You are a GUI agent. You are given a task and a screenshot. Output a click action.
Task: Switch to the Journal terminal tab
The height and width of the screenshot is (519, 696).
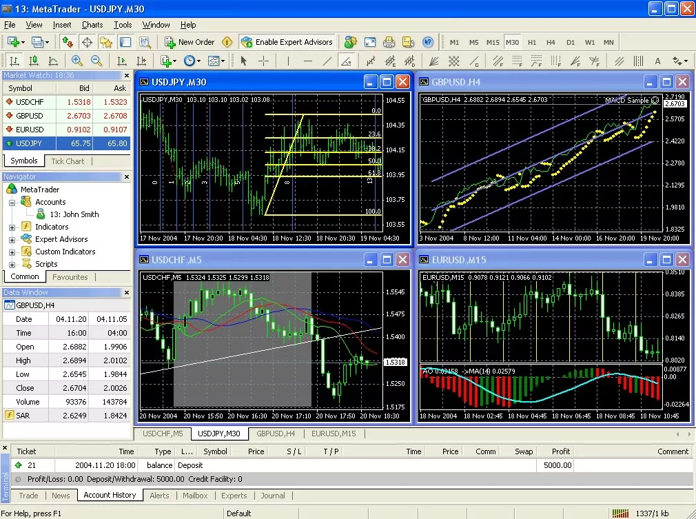(x=272, y=496)
